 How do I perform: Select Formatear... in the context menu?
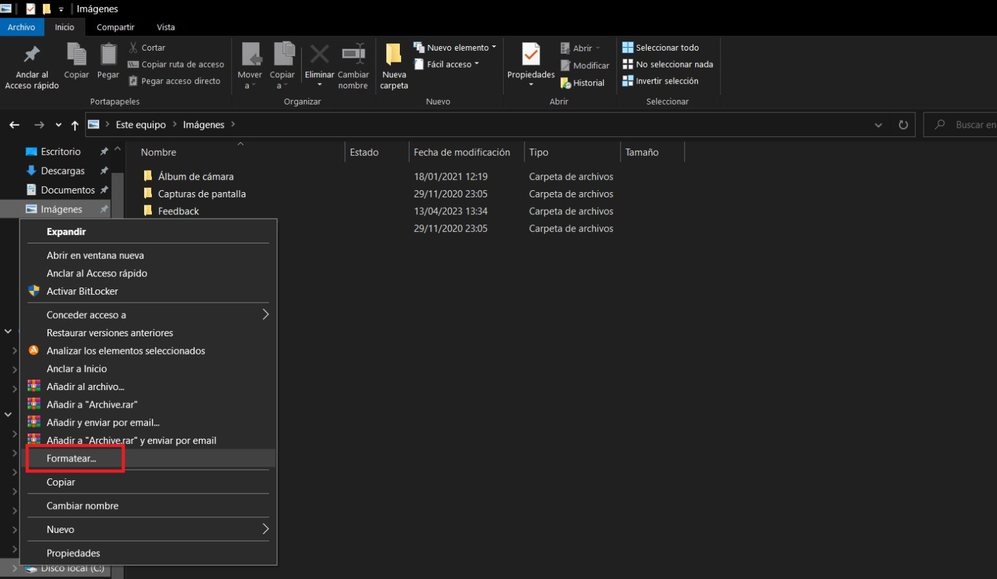[71, 458]
